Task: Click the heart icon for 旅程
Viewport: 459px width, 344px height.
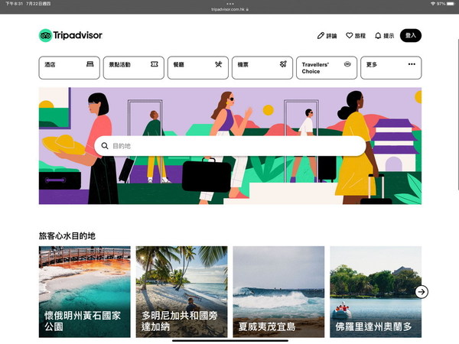Action: [x=350, y=35]
